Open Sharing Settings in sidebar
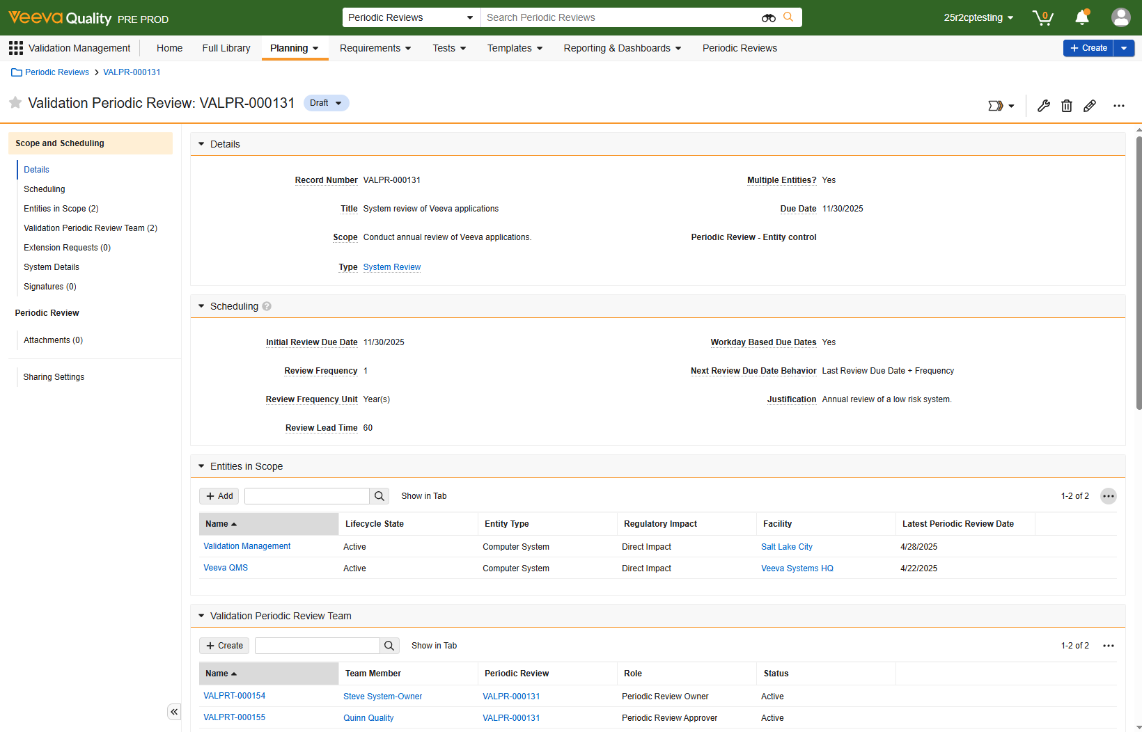The image size is (1142, 732). [x=54, y=377]
